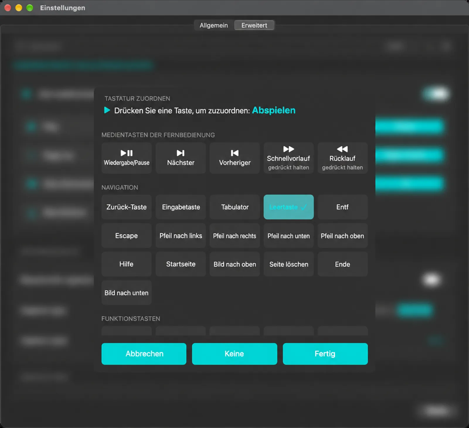The image size is (469, 428).
Task: Select Pfeil nach oben key
Action: point(342,236)
